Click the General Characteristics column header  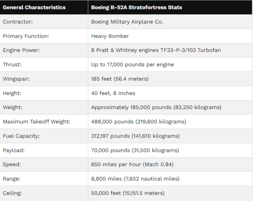coord(34,7)
